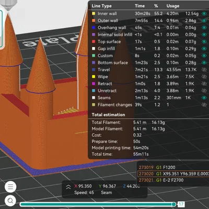Click the Time column header
The height and width of the screenshot is (209, 209).
[x=140, y=6]
